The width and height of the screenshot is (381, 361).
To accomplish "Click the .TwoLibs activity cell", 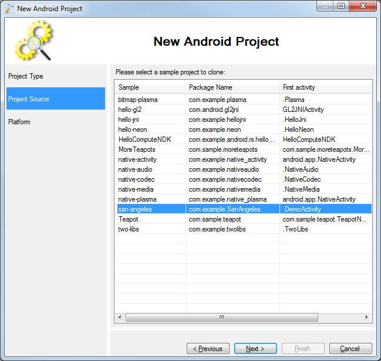I will click(x=295, y=229).
